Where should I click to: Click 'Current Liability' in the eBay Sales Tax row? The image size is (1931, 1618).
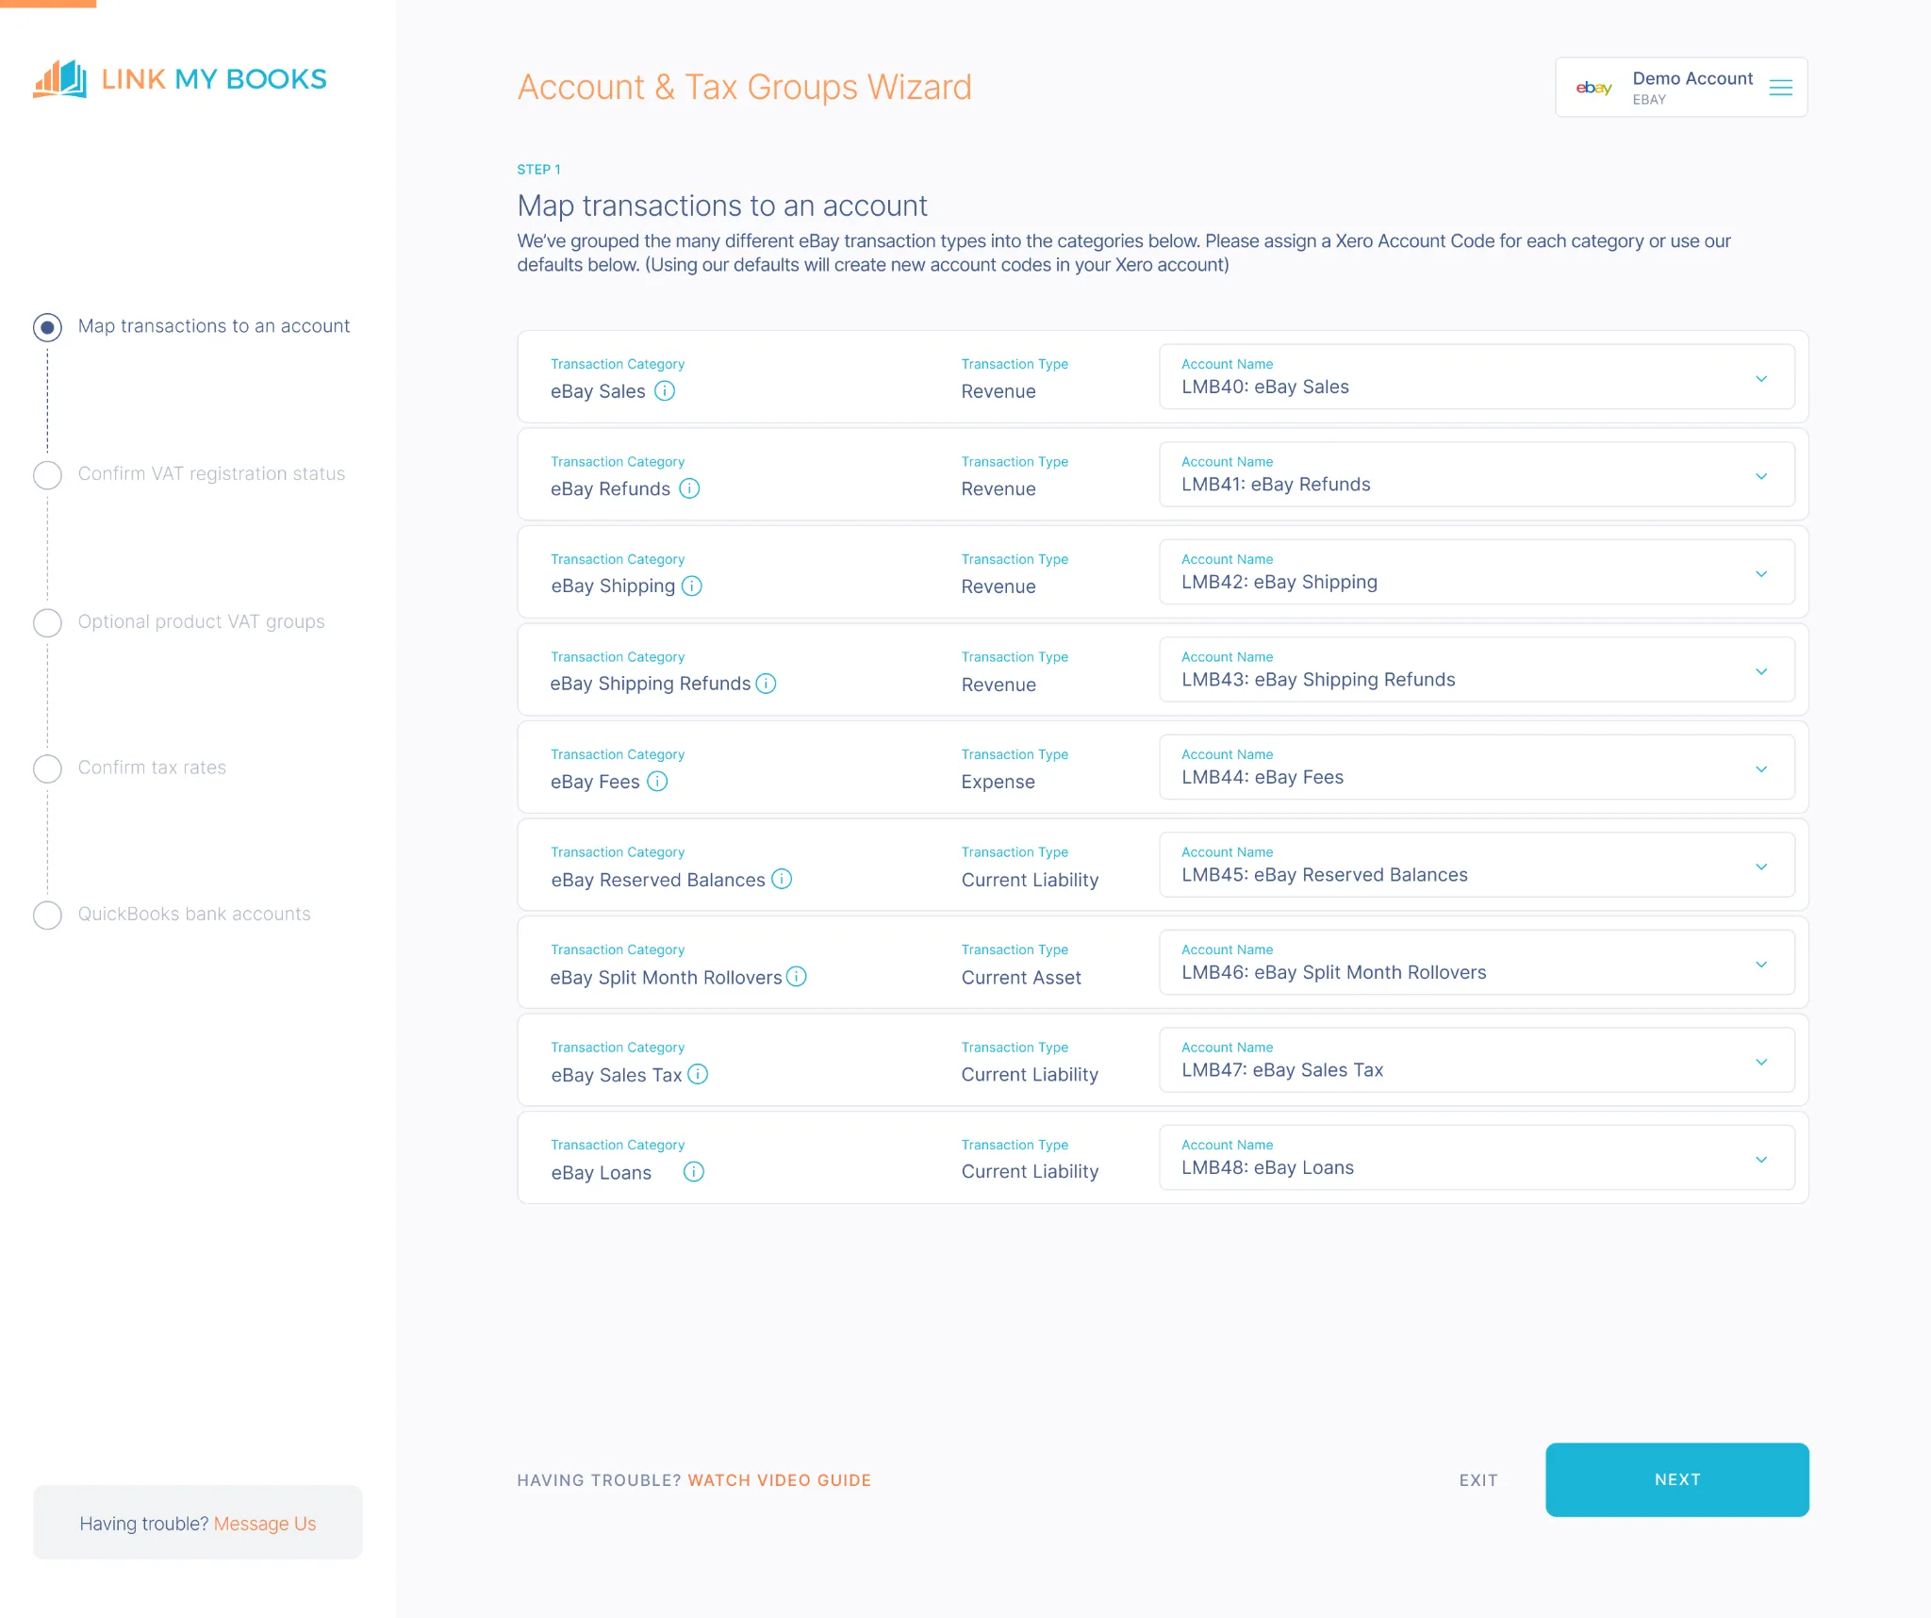1030,1075
